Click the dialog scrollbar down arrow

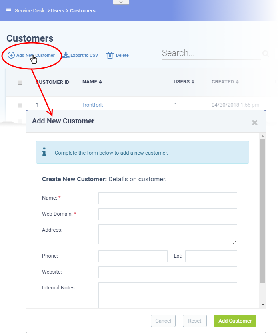pos(262,305)
